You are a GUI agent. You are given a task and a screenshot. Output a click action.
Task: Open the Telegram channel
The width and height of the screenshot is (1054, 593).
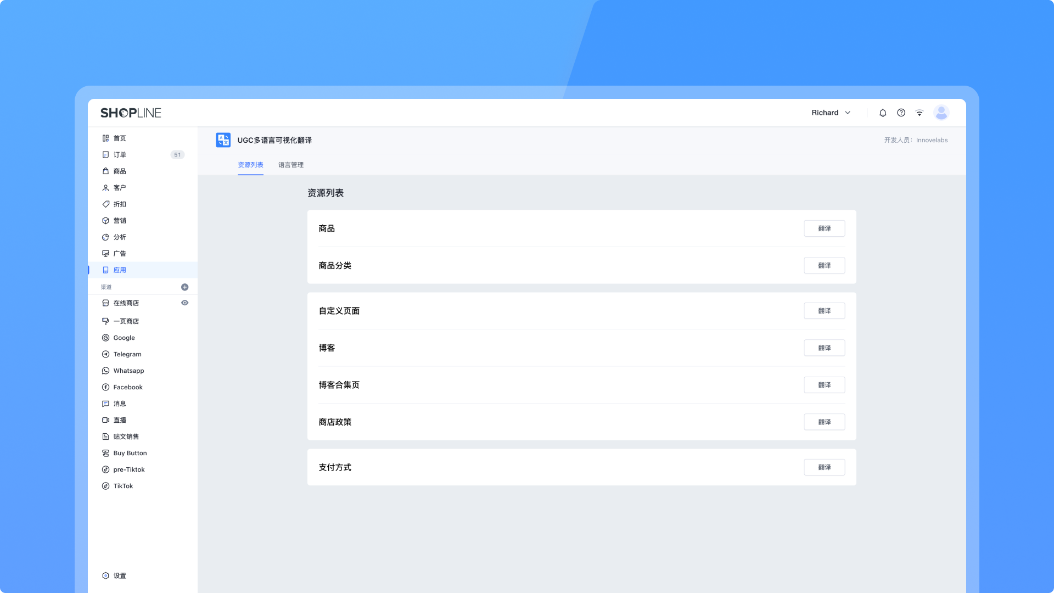tap(127, 354)
